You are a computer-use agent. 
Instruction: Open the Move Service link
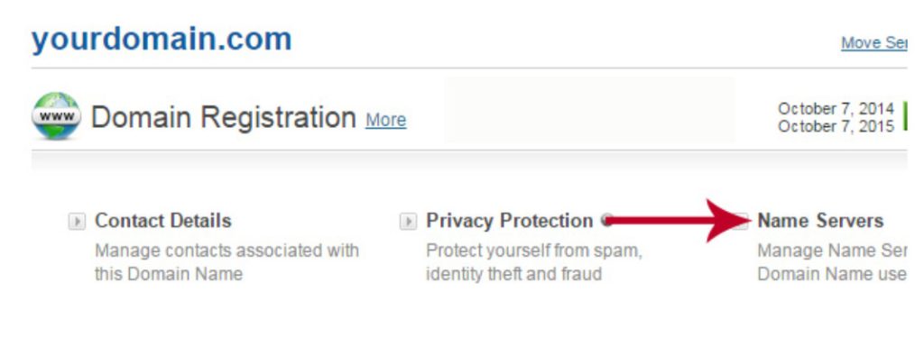tap(873, 43)
